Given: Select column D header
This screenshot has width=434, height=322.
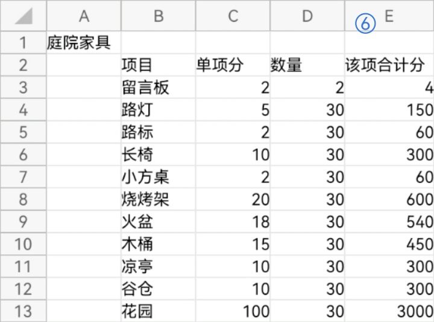Looking at the screenshot, I should click(x=307, y=16).
